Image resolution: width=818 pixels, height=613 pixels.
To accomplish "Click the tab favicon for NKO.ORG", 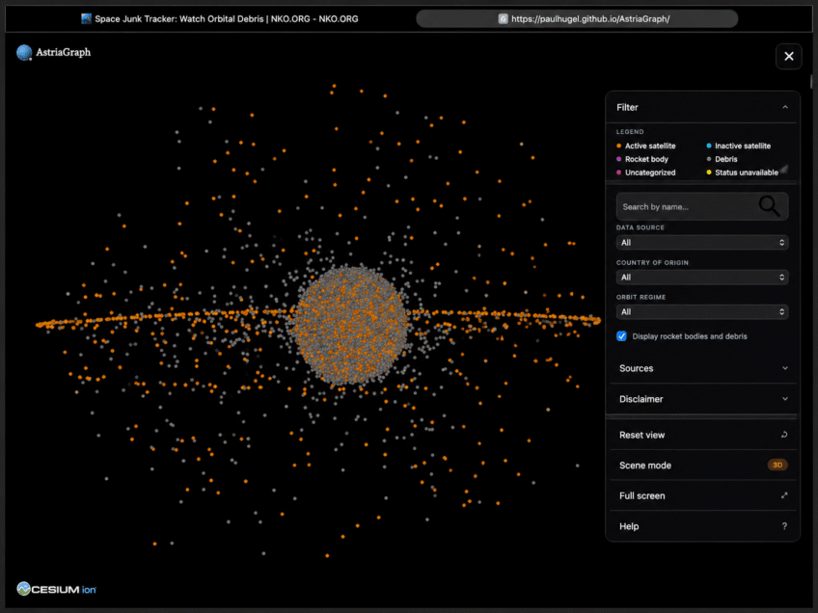I will (86, 19).
